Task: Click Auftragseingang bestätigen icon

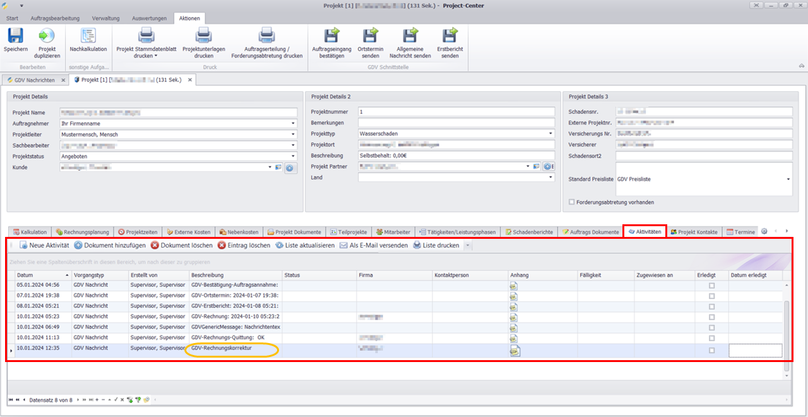Action: pos(331,35)
